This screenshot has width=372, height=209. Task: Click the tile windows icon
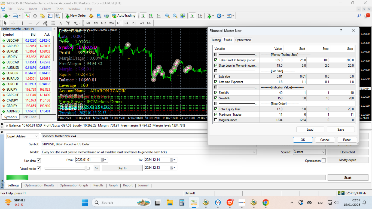pyautogui.click(x=183, y=16)
